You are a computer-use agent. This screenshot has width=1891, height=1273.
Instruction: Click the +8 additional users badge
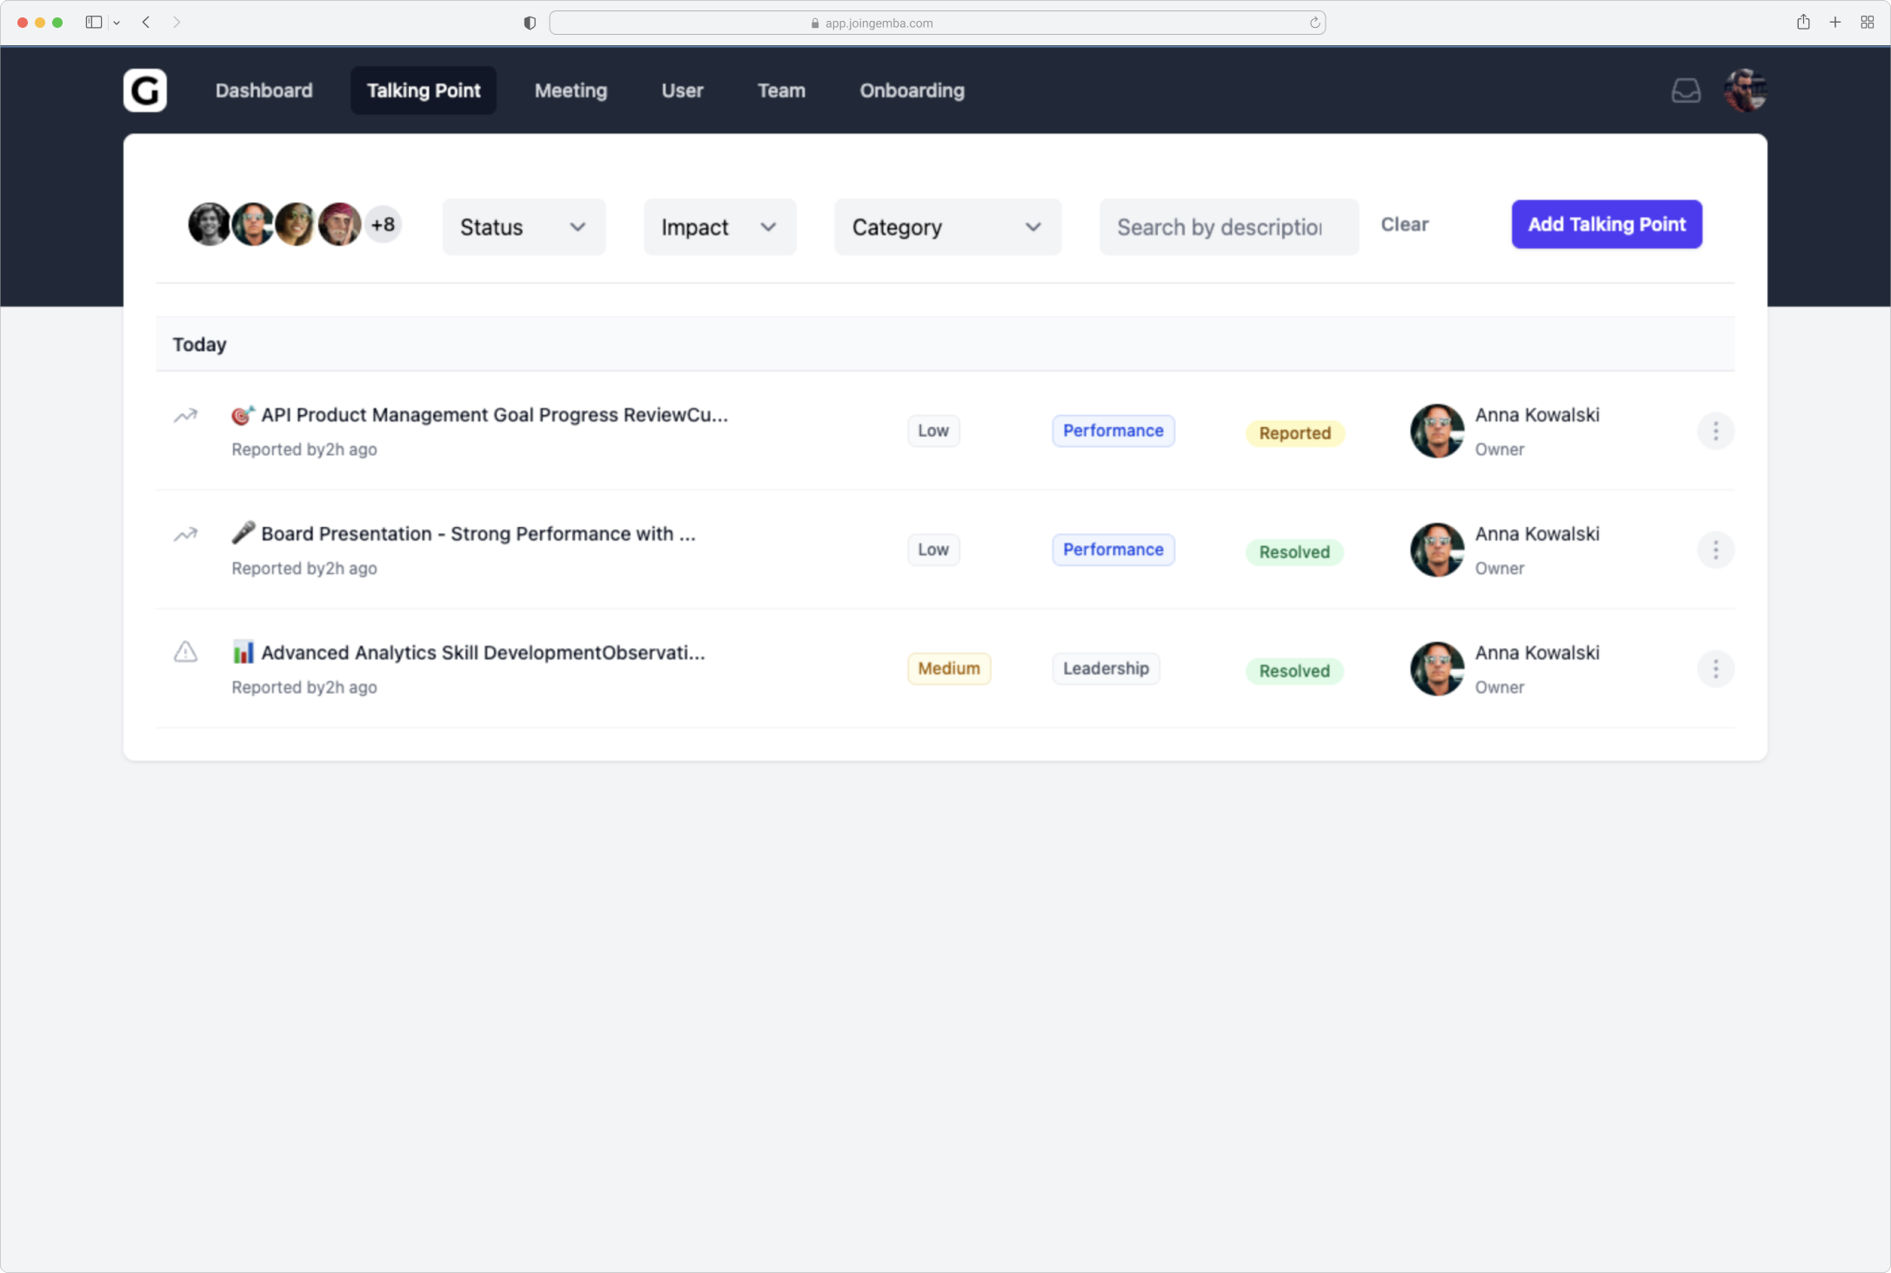coord(383,225)
